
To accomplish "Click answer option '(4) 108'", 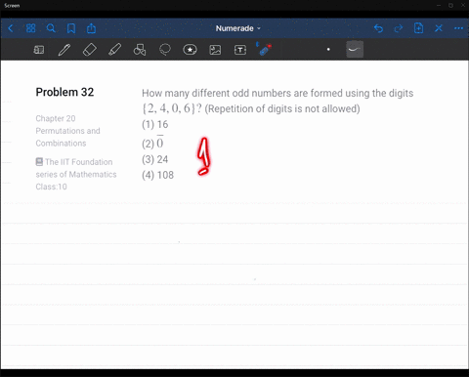I will click(x=158, y=175).
